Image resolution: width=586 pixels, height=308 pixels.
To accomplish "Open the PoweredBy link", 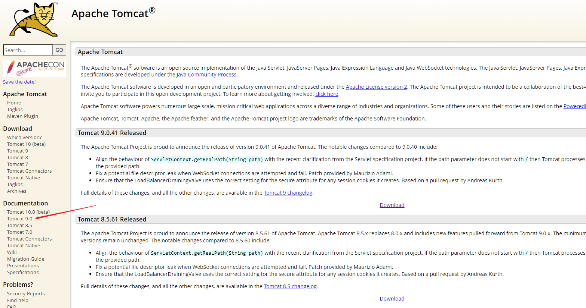I will [574, 106].
